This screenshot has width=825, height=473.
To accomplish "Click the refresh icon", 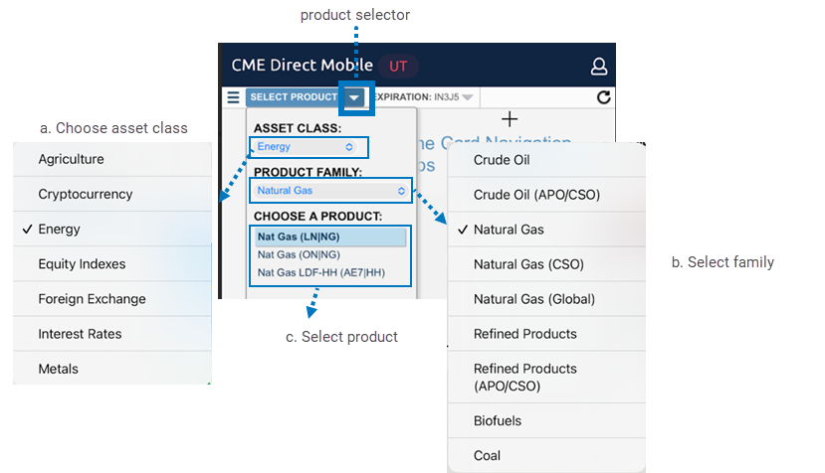I will (603, 97).
